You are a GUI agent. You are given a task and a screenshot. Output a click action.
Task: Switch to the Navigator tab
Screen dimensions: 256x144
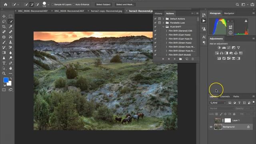pyautogui.click(x=229, y=13)
